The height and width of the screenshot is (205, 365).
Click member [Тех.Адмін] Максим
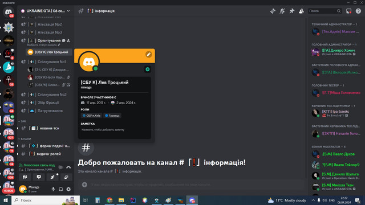point(336,32)
